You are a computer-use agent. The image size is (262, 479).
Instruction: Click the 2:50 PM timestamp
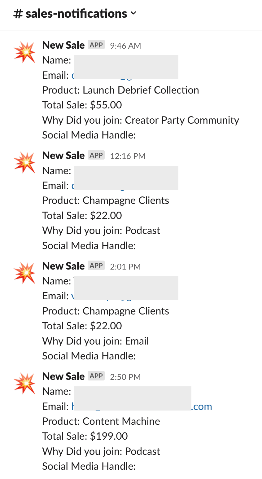125,377
